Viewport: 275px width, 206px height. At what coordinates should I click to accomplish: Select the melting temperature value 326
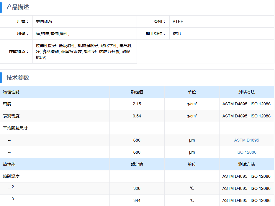coord(137,188)
